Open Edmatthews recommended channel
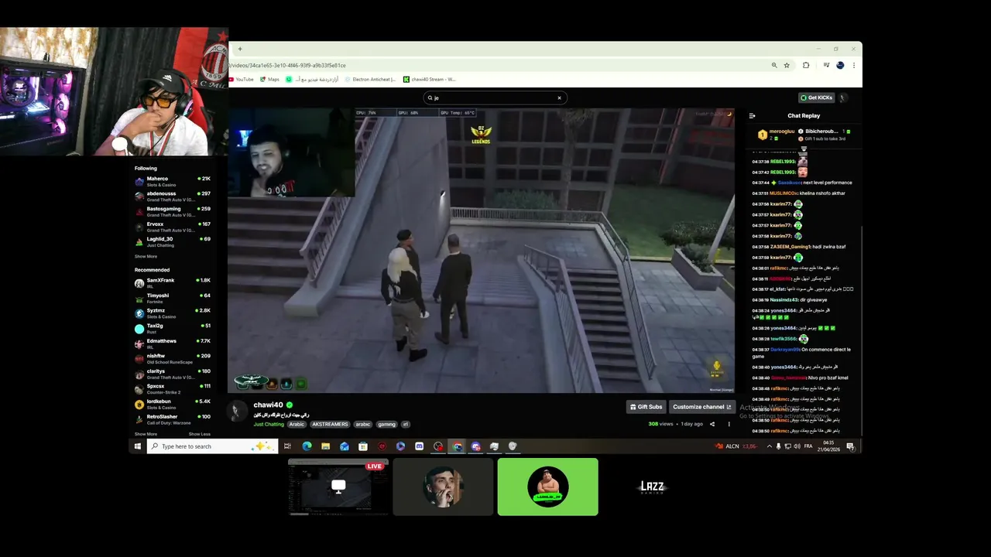This screenshot has height=557, width=991. [x=173, y=343]
